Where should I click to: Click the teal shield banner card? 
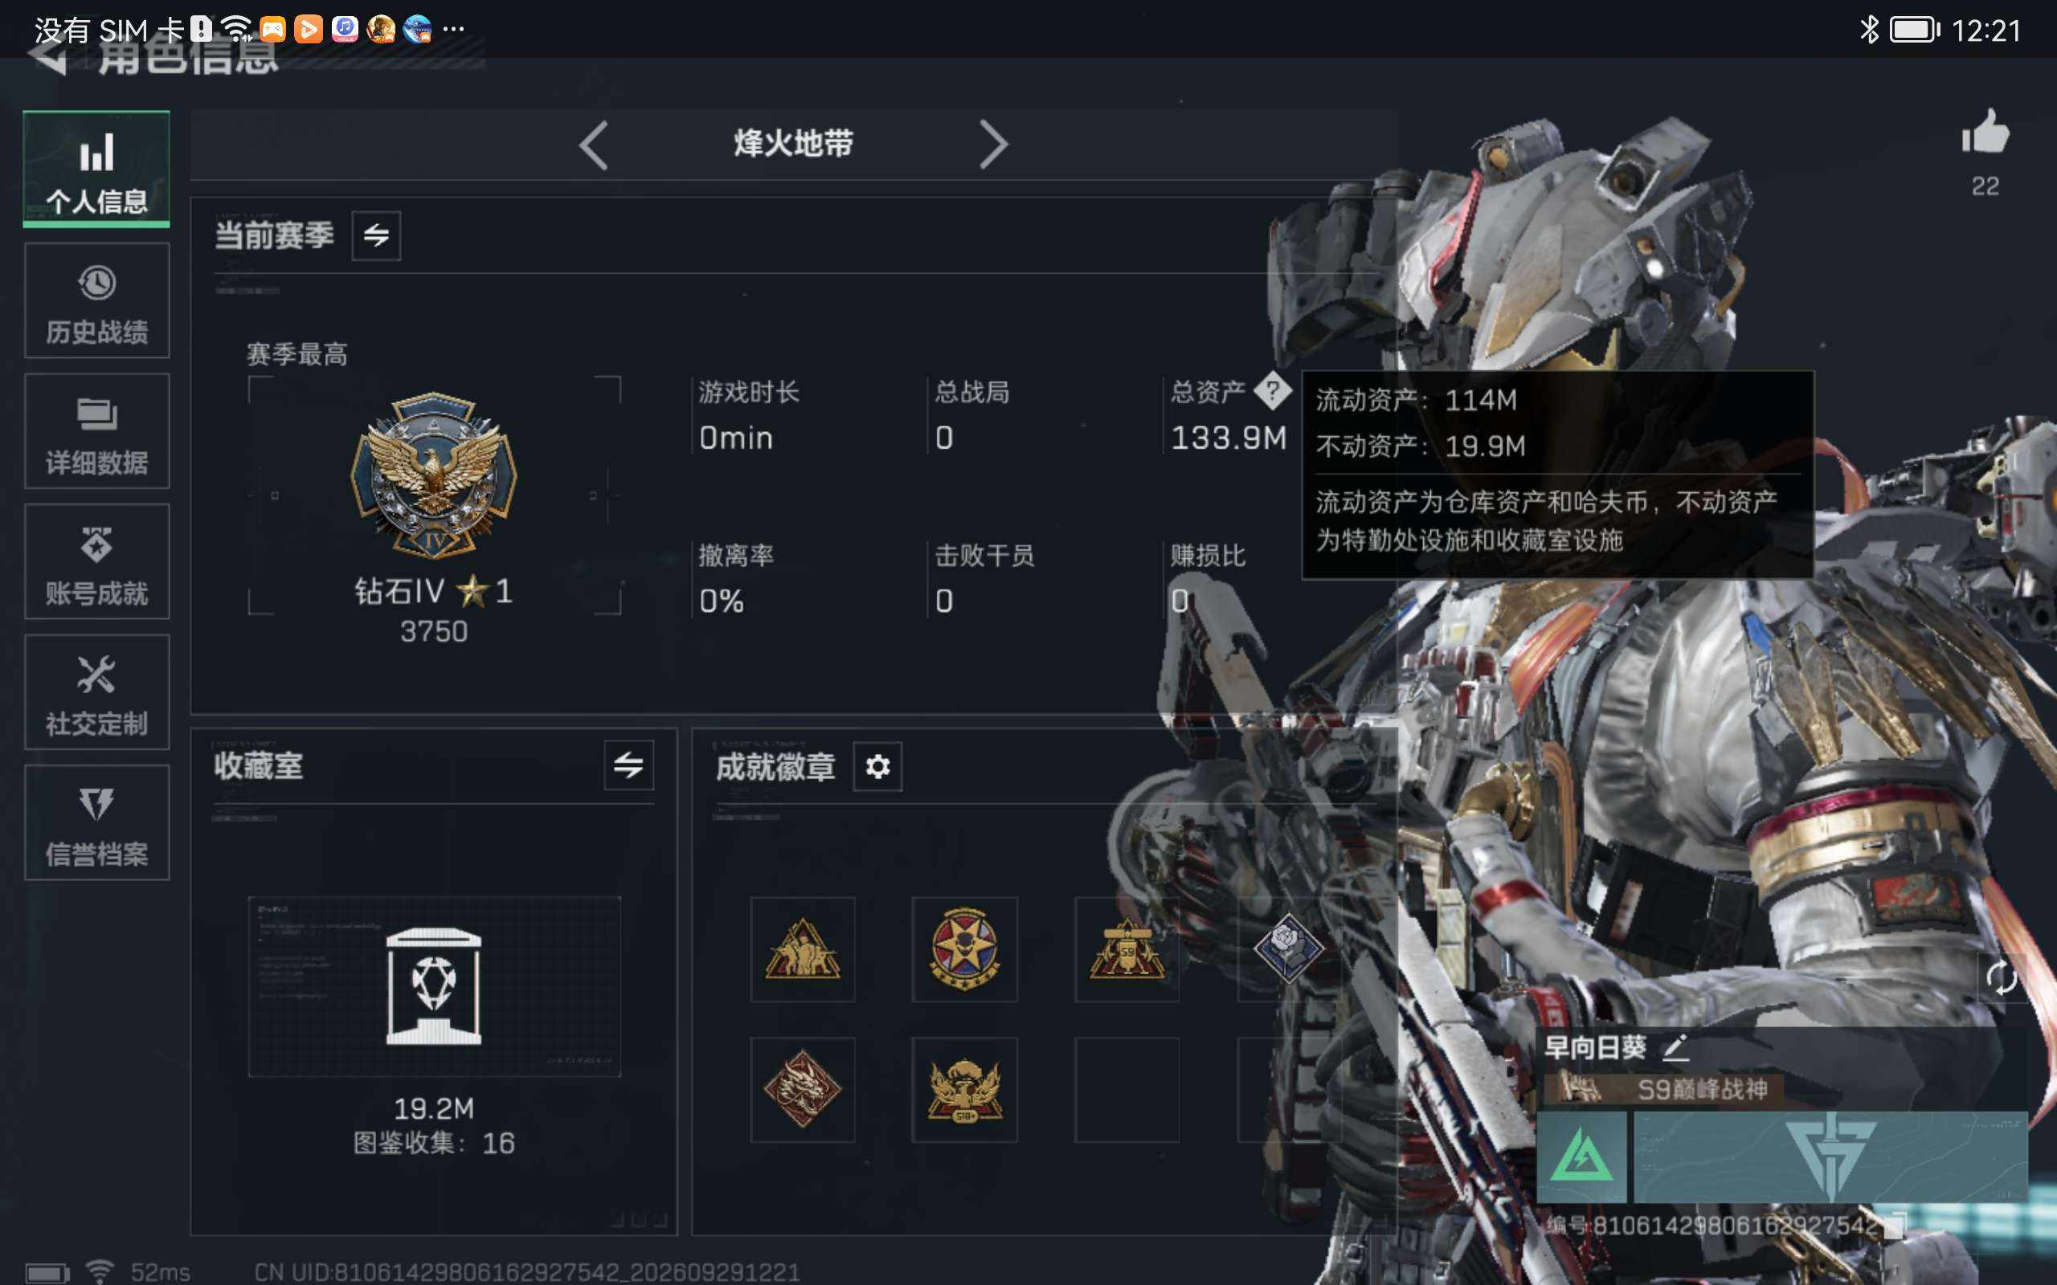click(1831, 1156)
